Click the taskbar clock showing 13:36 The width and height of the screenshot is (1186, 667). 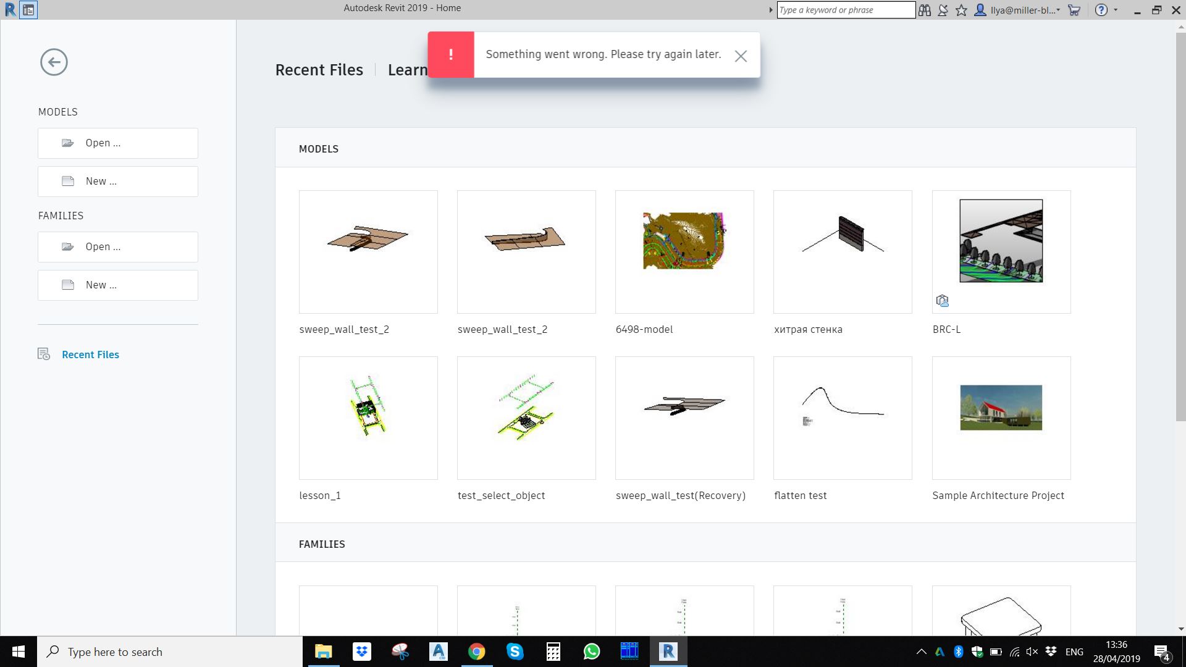[1117, 652]
